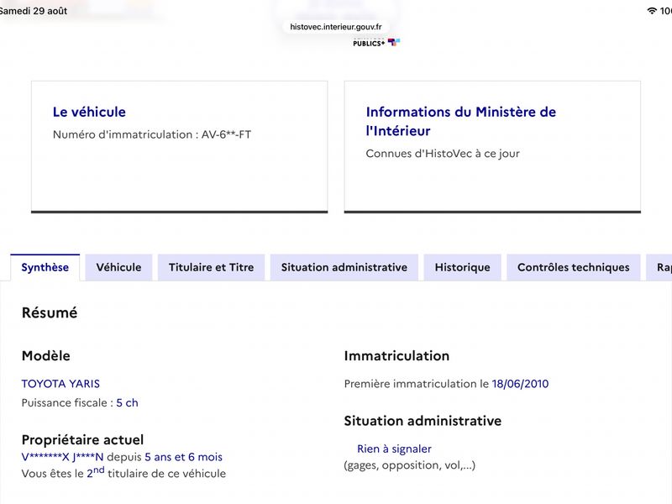Open the Situation administrative tab
The width and height of the screenshot is (672, 504).
(344, 267)
